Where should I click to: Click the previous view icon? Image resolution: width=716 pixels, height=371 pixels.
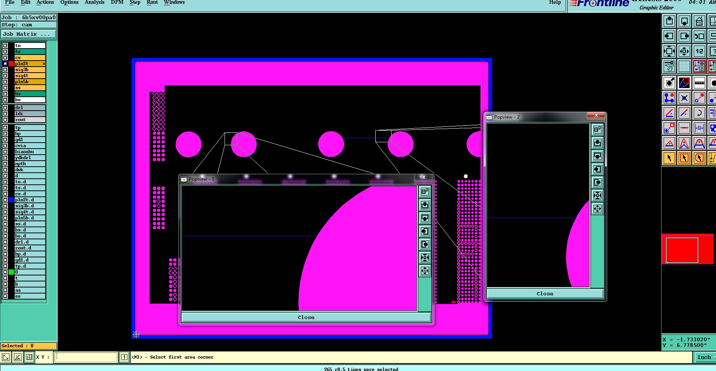pos(699,36)
